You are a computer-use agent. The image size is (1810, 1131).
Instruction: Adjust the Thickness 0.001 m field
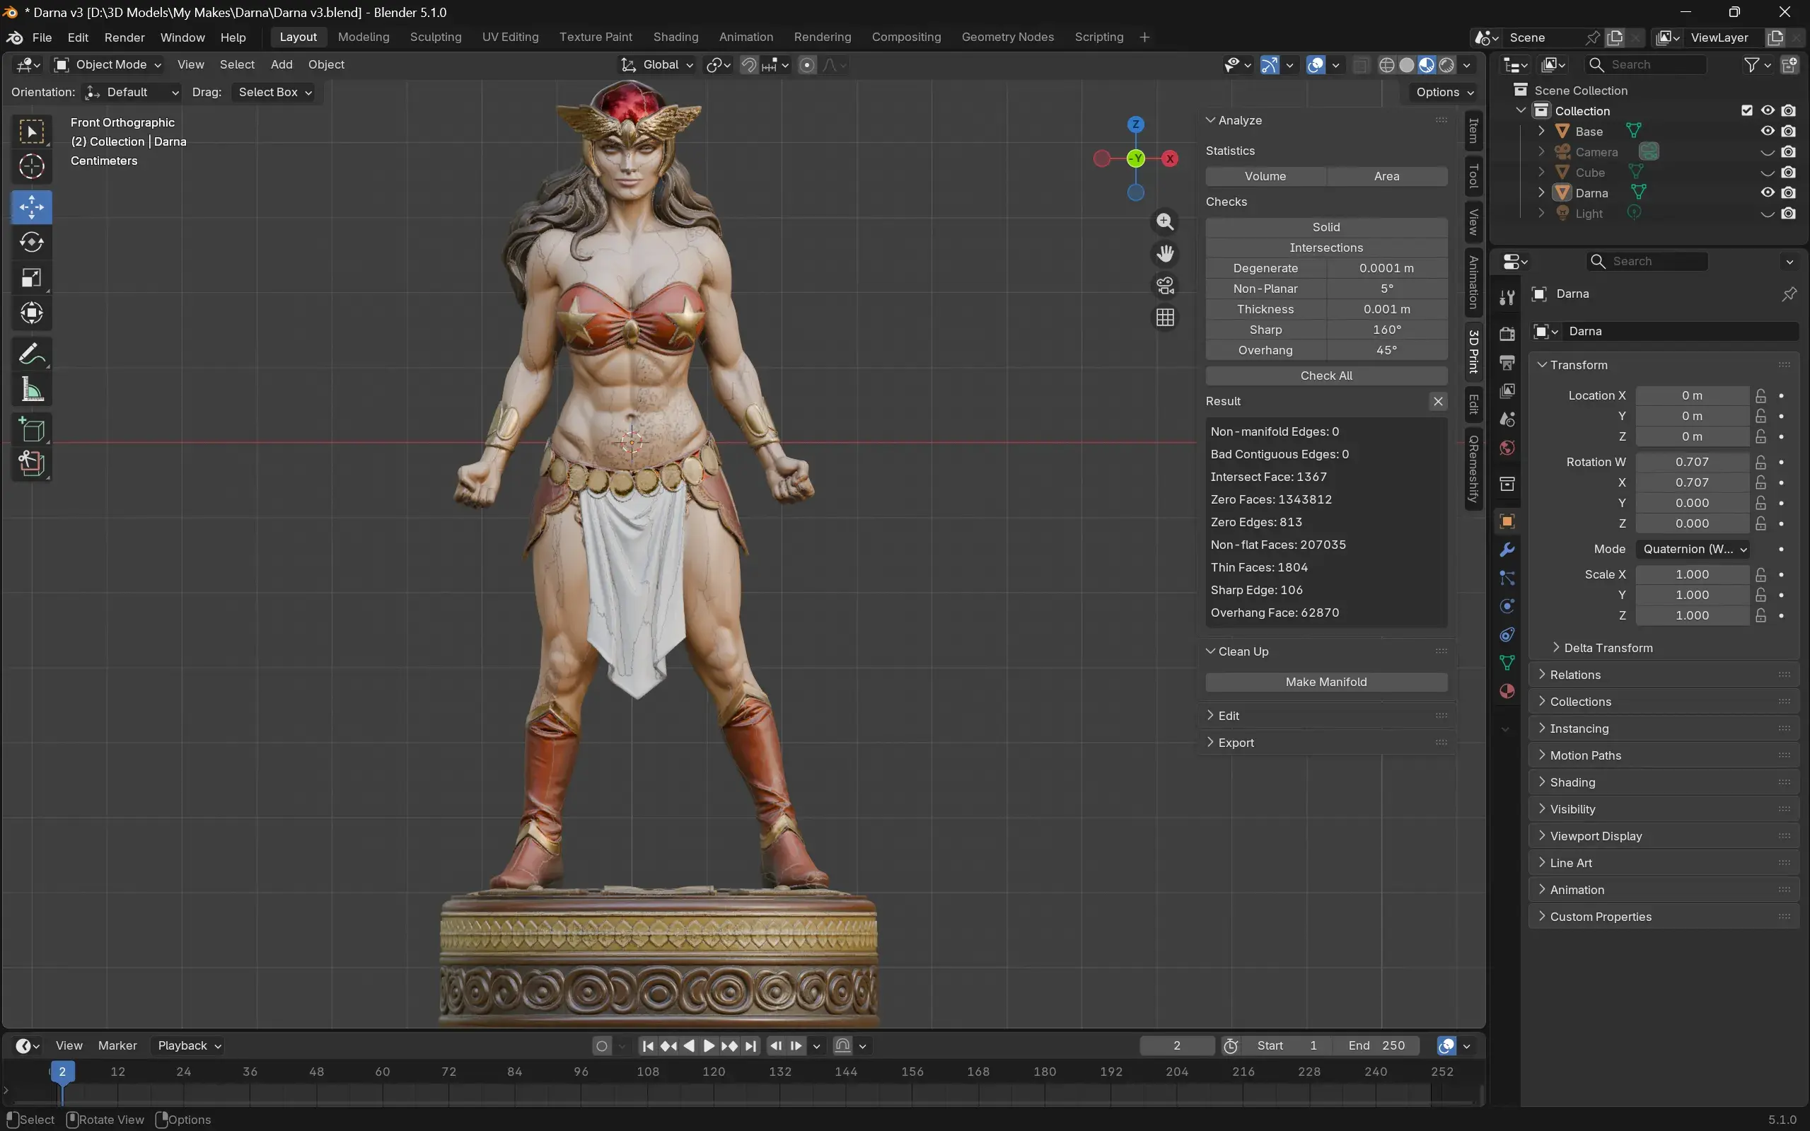point(1386,309)
